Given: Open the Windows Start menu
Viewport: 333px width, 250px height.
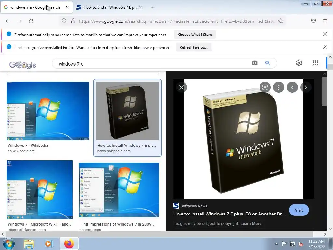Looking at the screenshot, I should pos(8,243).
